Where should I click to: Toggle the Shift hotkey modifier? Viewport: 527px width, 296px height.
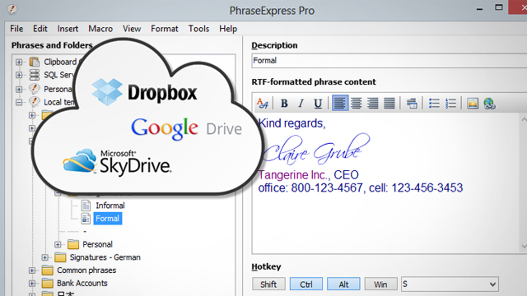269,284
